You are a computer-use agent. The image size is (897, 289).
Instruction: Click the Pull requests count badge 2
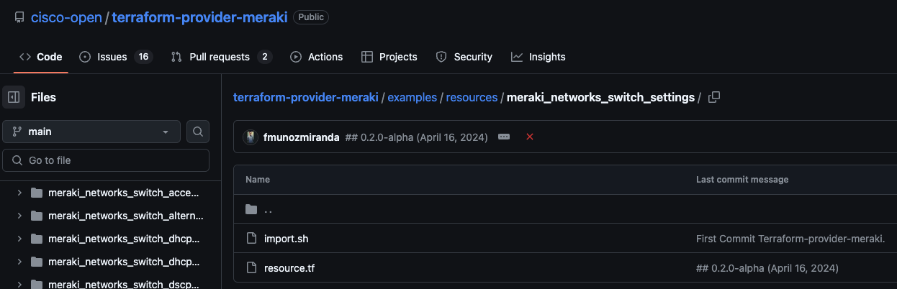point(265,57)
